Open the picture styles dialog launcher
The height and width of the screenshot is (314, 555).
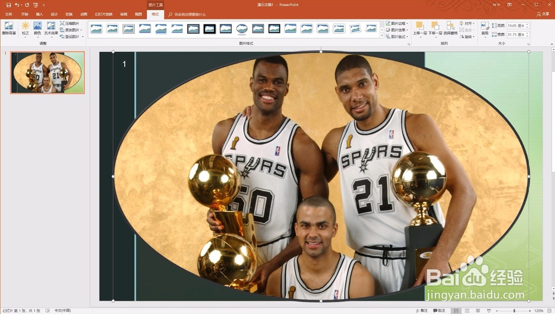point(409,44)
